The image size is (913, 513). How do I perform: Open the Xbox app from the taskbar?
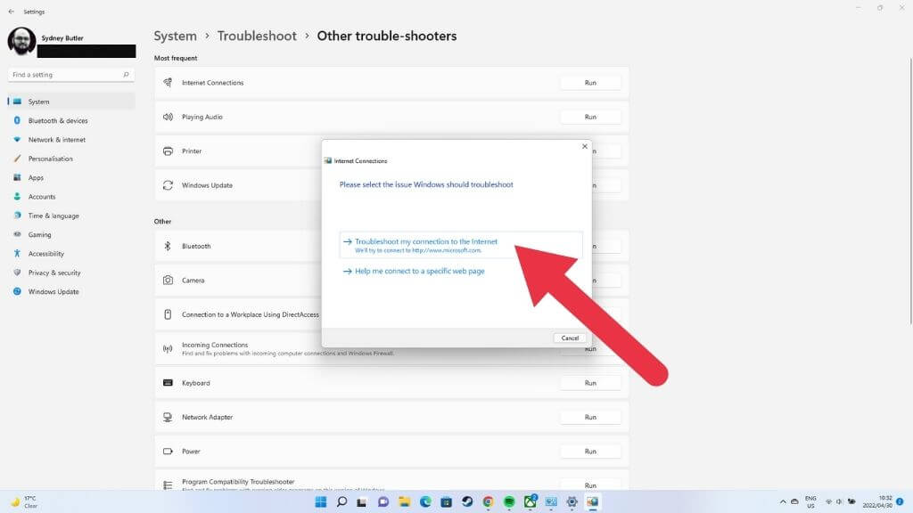(x=530, y=502)
